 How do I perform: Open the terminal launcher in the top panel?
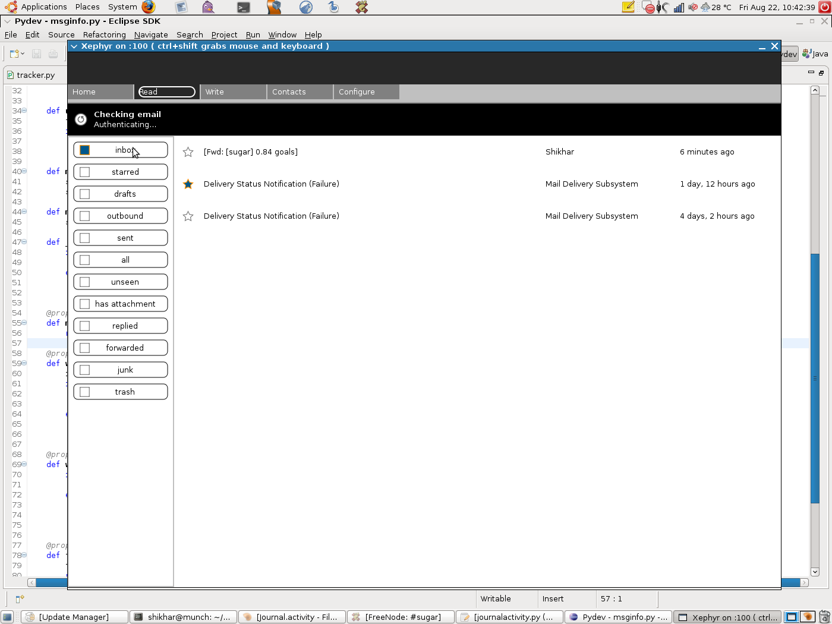coord(243,7)
